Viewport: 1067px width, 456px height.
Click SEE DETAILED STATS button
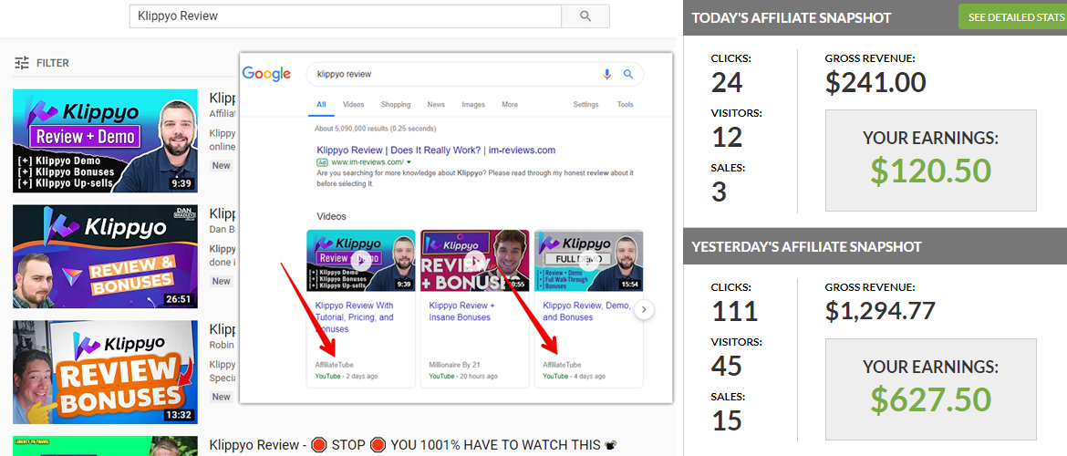[x=1012, y=17]
